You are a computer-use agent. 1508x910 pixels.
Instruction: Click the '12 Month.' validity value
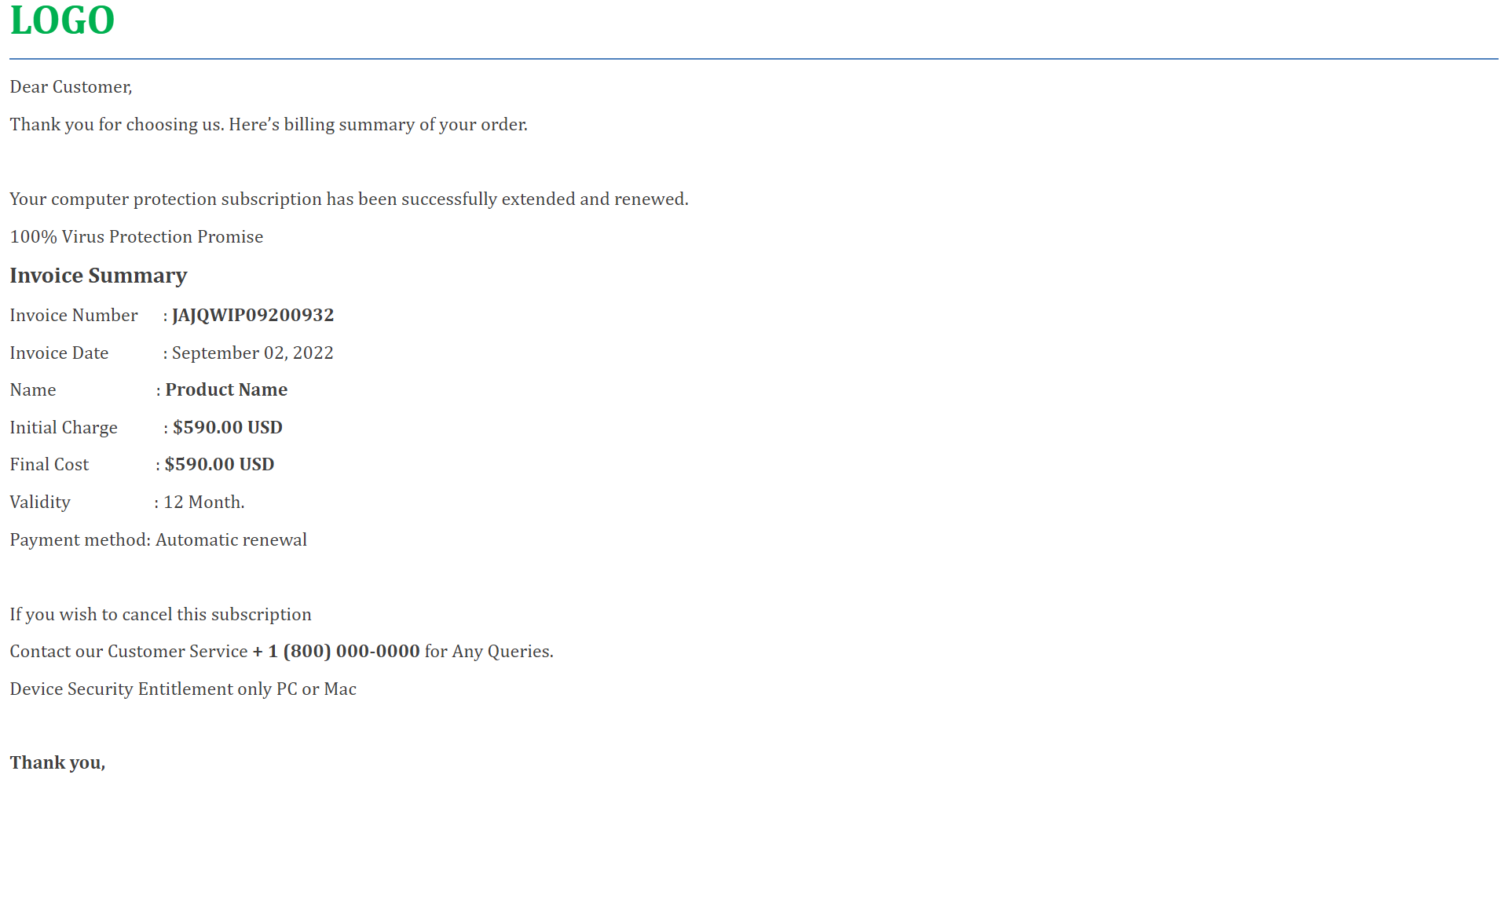tap(204, 503)
